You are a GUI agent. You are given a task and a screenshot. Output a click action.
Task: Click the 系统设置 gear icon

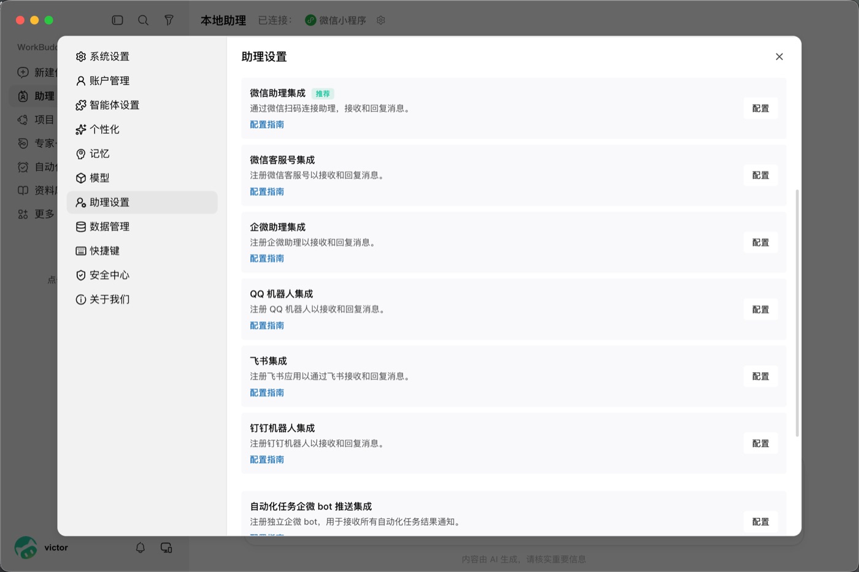(80, 56)
